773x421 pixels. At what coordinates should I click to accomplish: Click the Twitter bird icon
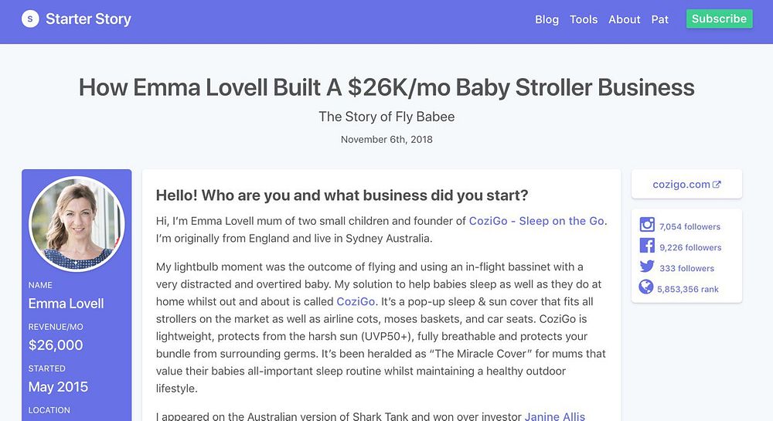pos(647,267)
